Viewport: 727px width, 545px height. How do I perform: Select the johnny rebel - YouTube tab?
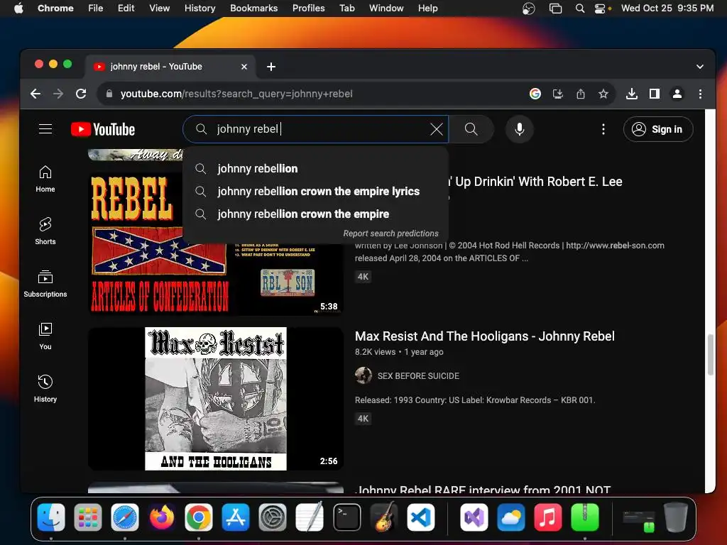pyautogui.click(x=170, y=67)
